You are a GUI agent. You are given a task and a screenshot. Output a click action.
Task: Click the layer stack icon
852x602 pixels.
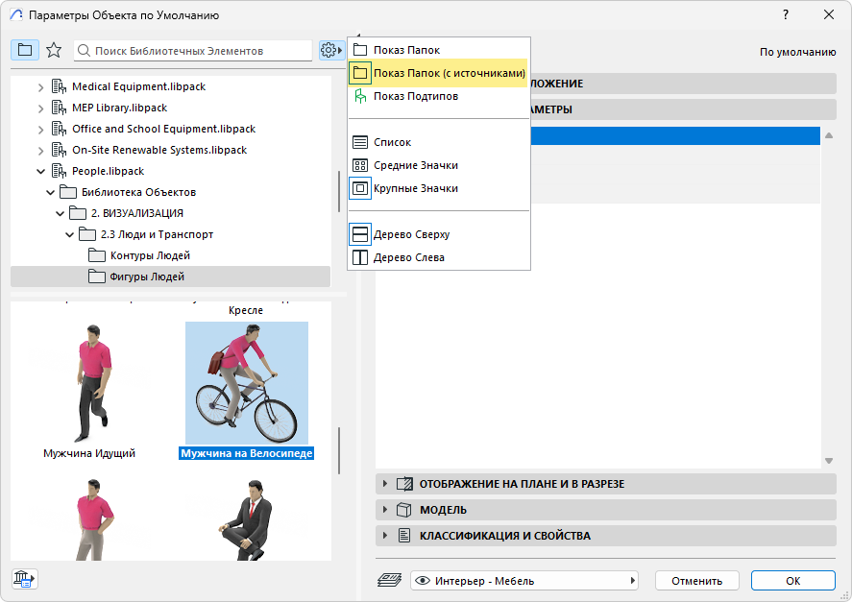[390, 580]
